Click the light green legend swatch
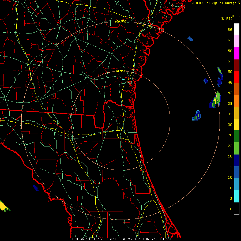 tap(236, 148)
